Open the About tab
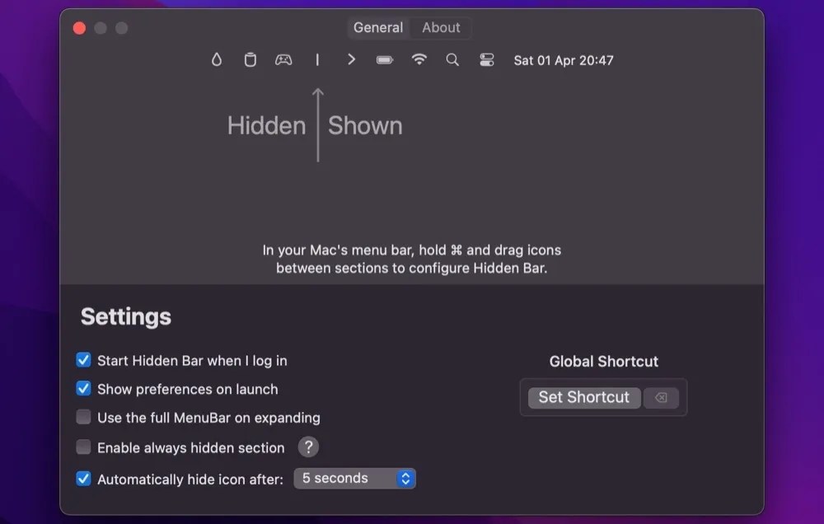Screen dimensions: 824x524 441,27
